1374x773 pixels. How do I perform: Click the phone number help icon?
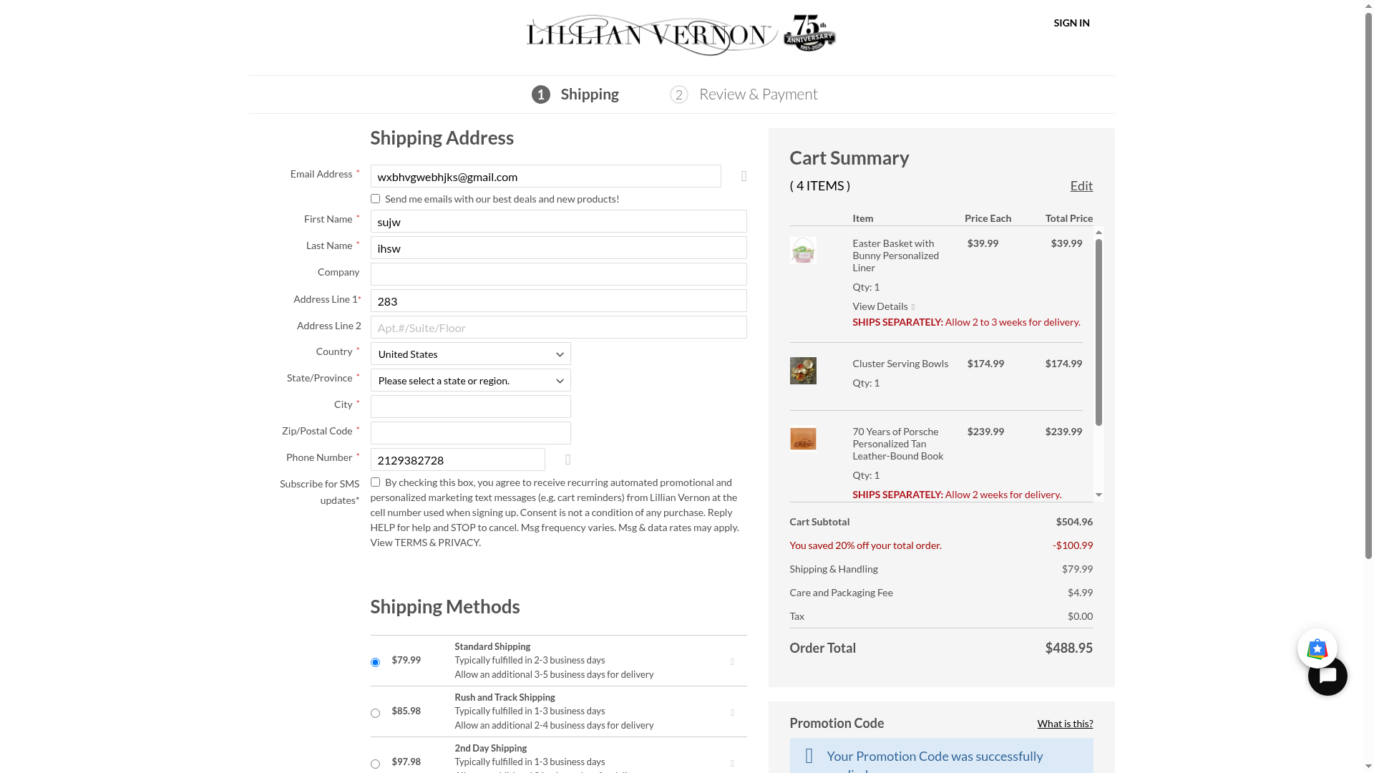(x=568, y=460)
